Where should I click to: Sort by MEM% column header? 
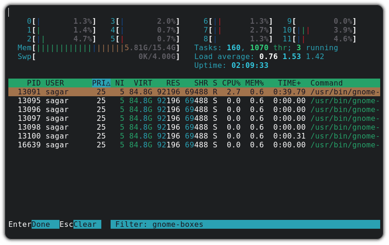[x=254, y=83]
